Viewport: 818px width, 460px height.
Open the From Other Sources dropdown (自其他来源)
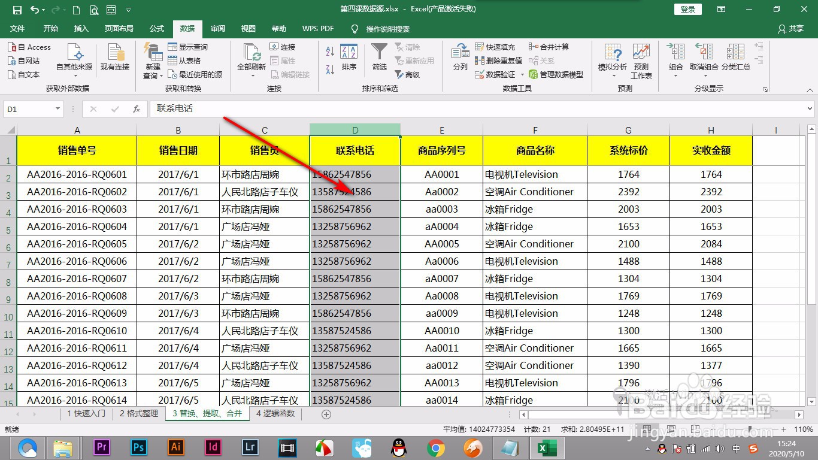coord(74,61)
